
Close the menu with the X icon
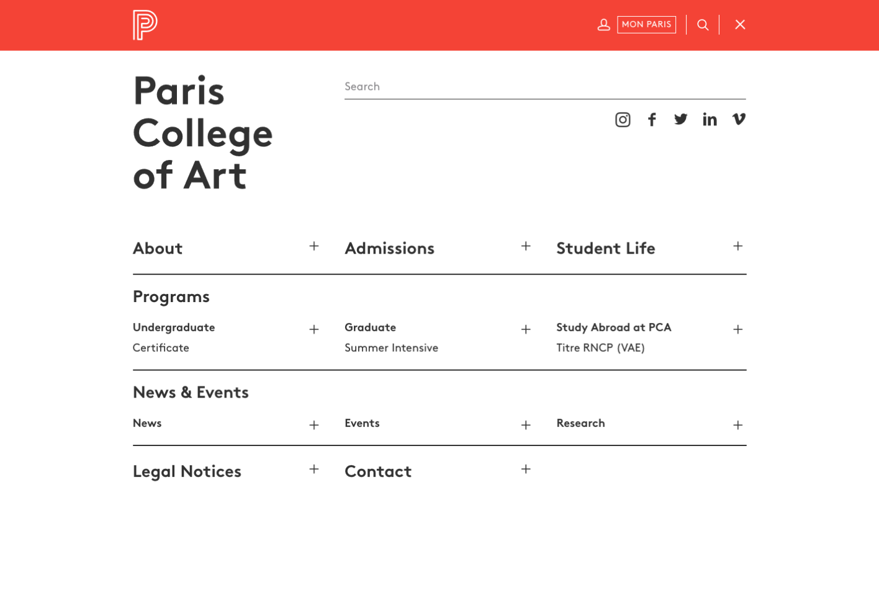[x=740, y=25]
